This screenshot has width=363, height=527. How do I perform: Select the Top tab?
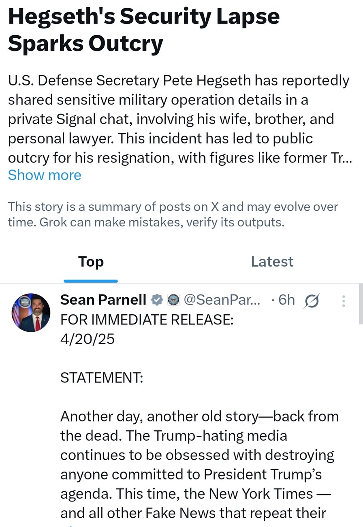click(91, 262)
